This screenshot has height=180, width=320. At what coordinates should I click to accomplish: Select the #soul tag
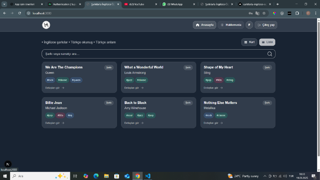point(129,115)
